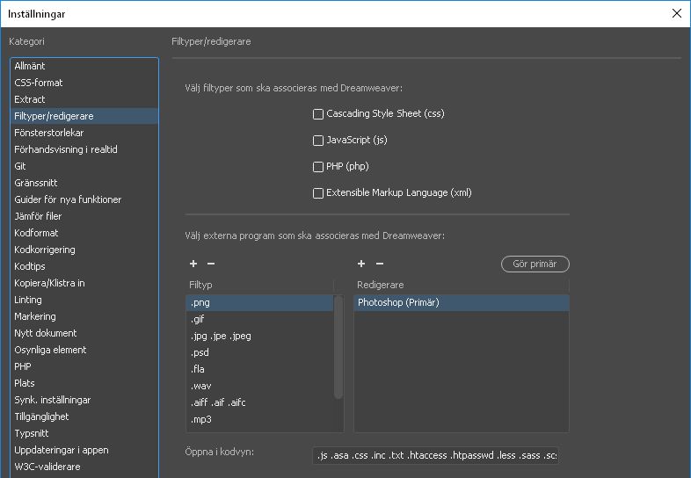Choose .jpg .jpe .jpeg file type row
The width and height of the screenshot is (691, 478).
pyautogui.click(x=221, y=336)
